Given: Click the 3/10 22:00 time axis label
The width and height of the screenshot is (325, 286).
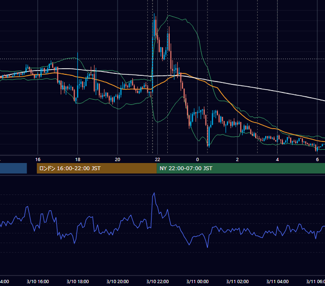Looking at the screenshot, I should (158, 281).
